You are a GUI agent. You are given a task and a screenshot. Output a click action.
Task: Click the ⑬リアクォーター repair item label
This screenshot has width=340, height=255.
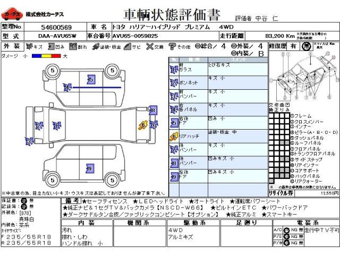coord(306,181)
